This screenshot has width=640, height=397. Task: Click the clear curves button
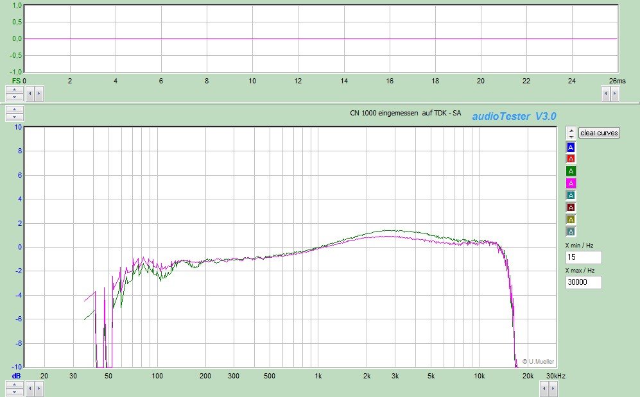tap(599, 133)
